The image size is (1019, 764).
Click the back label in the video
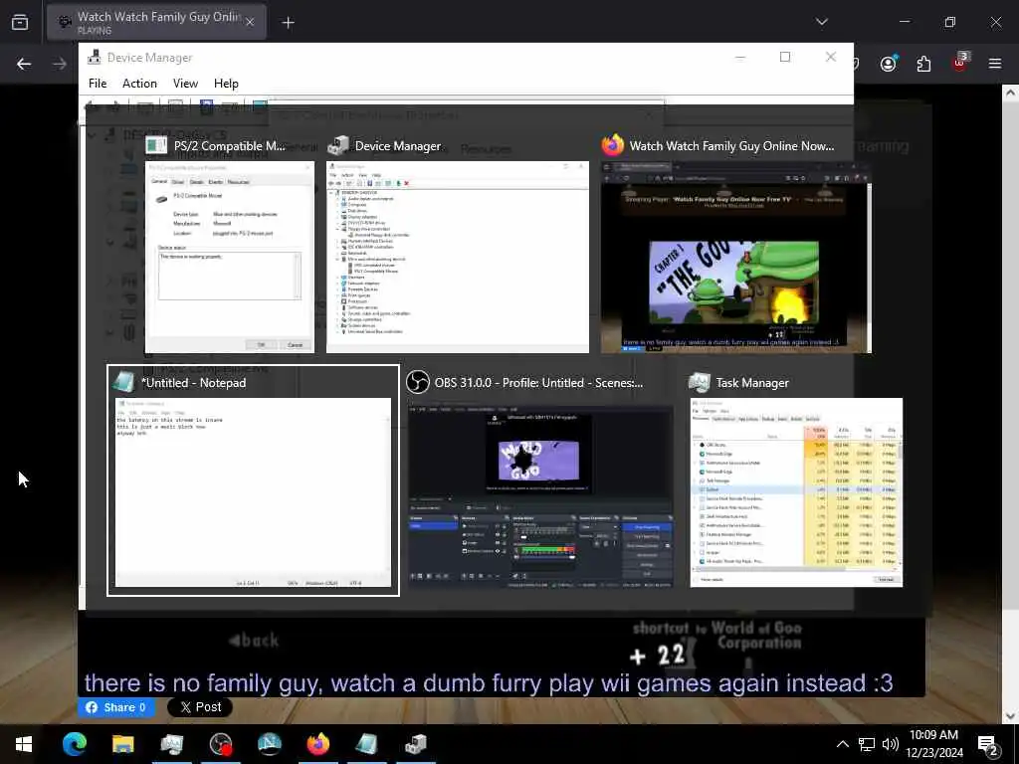tap(254, 641)
